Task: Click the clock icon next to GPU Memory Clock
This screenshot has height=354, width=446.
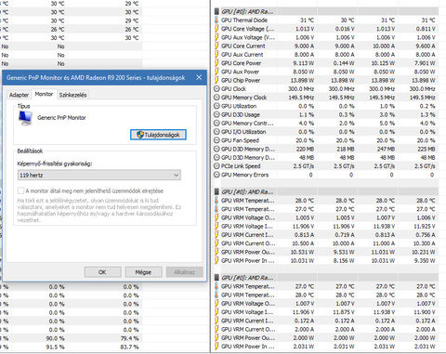Action: point(216,98)
